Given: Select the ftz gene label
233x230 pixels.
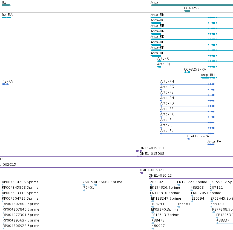Looking at the screenshot, I should [x=4, y=2].
